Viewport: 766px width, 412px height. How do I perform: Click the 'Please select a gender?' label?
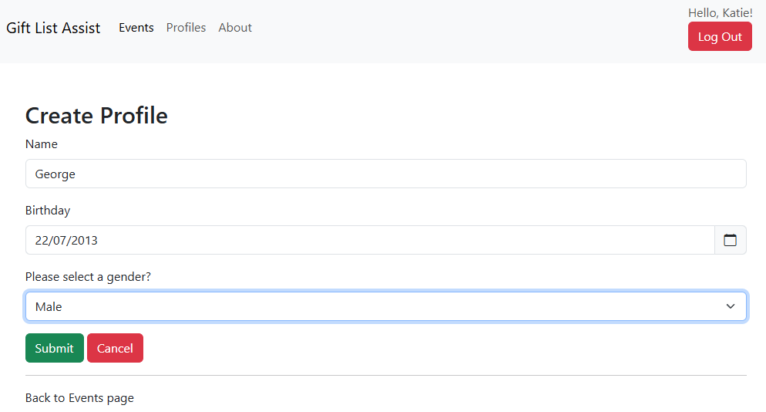88,277
